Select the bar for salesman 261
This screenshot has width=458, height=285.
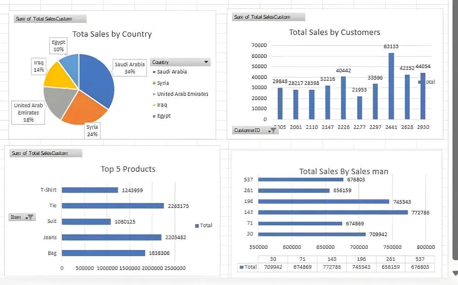point(294,191)
